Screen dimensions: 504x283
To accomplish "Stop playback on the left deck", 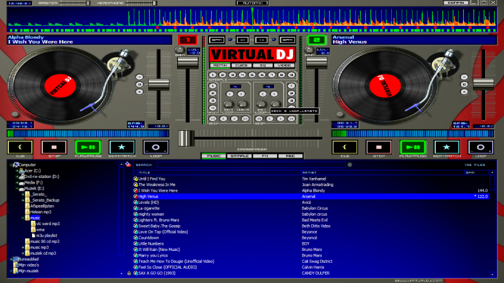I will (x=52, y=147).
